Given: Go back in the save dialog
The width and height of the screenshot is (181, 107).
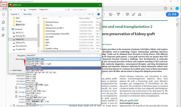Looking at the screenshot, I should point(11,10).
